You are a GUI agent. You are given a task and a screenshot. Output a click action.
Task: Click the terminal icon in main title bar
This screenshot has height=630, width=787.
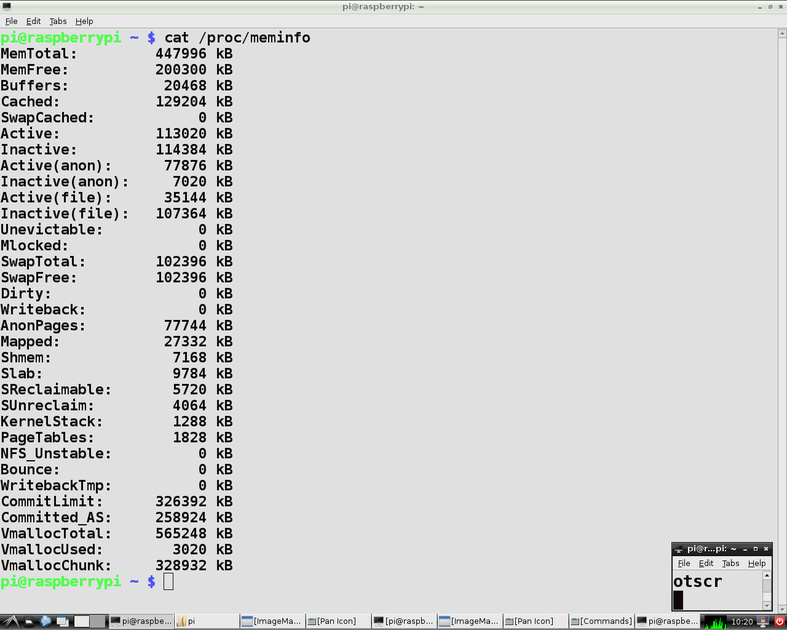7,7
